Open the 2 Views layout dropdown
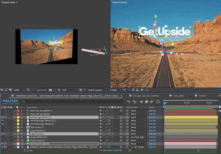Viewport: 221px width, 154px height. [115, 90]
